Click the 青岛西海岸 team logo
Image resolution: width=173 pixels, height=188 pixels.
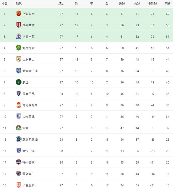coord(18,105)
